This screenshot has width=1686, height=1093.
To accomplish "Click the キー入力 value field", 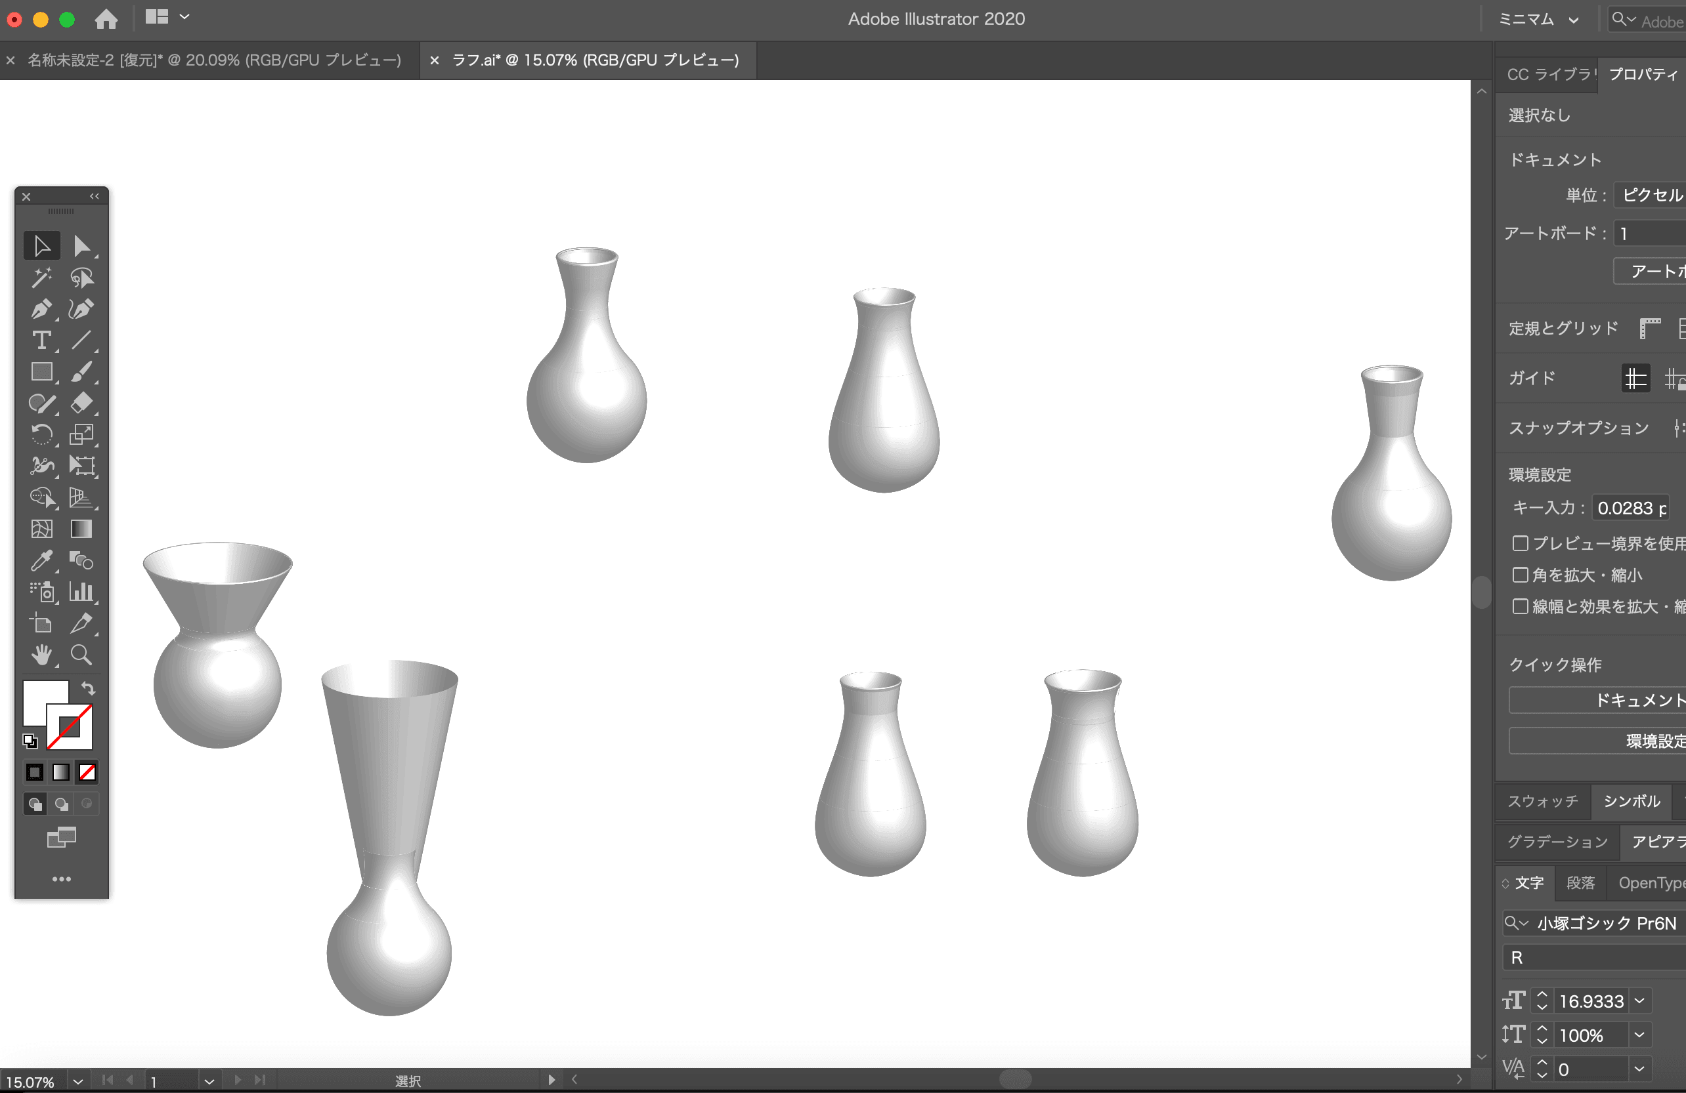I will pyautogui.click(x=1630, y=508).
